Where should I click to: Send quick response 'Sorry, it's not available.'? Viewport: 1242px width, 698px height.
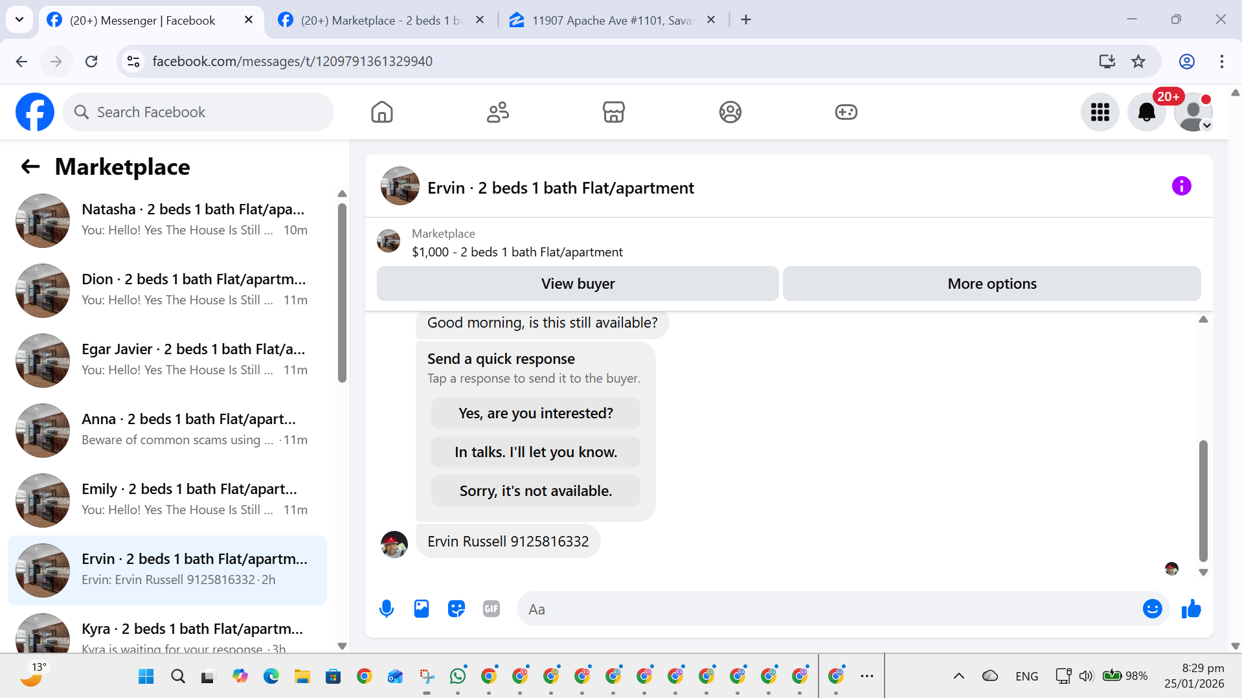click(x=536, y=491)
